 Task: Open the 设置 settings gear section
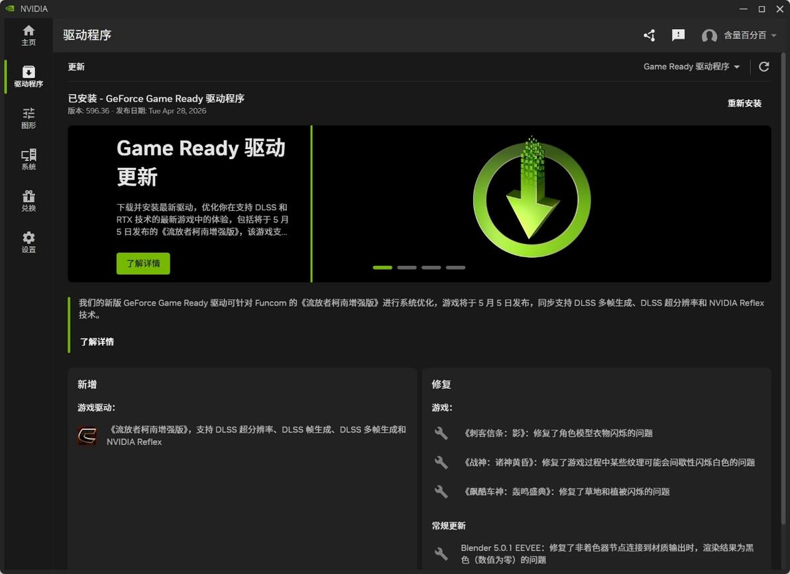point(28,242)
